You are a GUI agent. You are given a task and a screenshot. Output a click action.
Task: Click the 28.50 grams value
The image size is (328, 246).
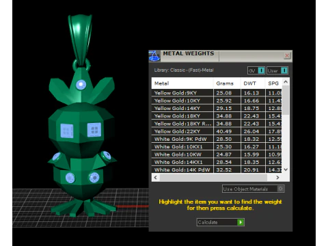(x=224, y=139)
